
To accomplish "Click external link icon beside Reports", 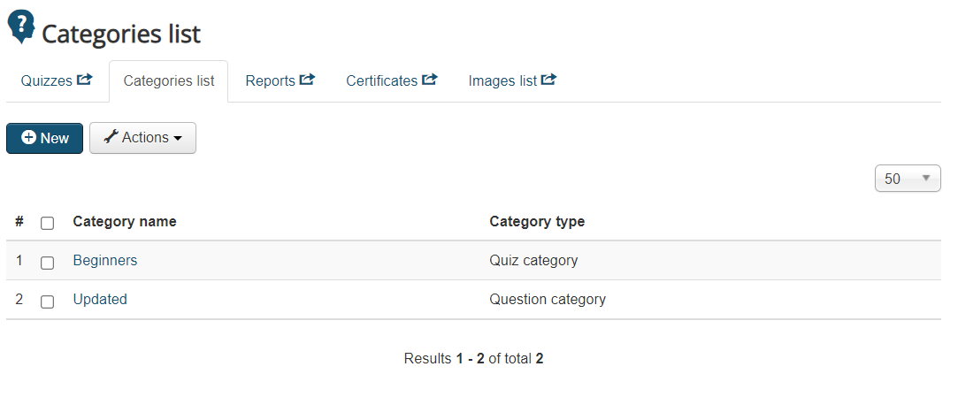I will (x=307, y=80).
